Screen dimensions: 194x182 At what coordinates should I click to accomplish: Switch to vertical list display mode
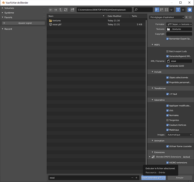(x=157, y=10)
